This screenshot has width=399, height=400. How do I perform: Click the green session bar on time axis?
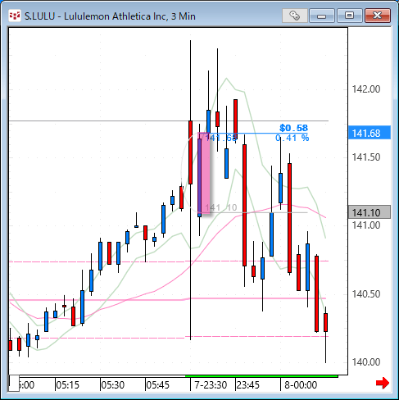tap(261, 376)
